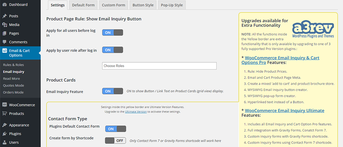343x147 pixels.
Task: Open Media via its sidebar icon
Action: click(4, 25)
